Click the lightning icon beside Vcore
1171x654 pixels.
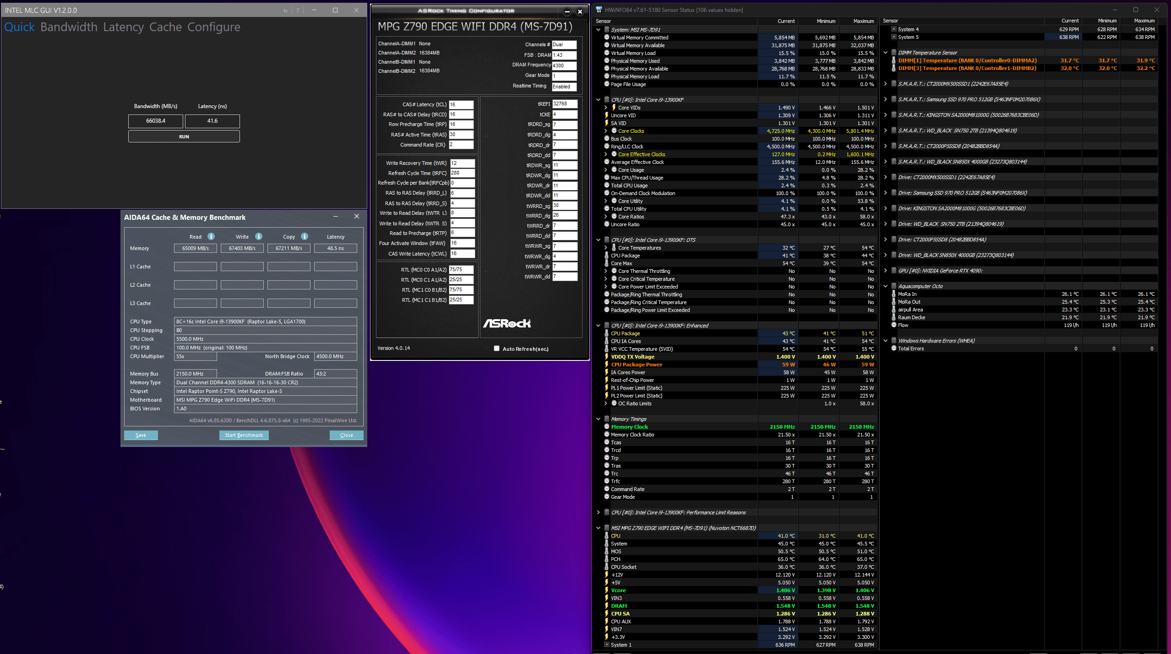pyautogui.click(x=606, y=590)
